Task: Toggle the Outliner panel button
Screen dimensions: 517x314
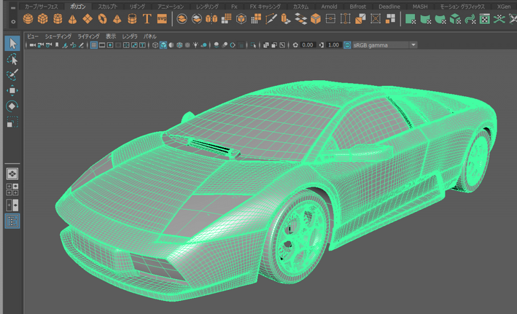Action: (12, 221)
